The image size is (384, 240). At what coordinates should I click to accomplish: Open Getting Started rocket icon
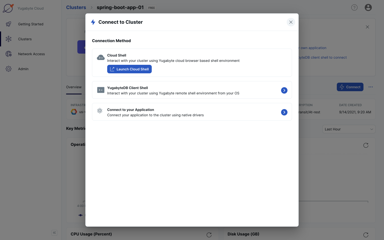tap(9, 24)
